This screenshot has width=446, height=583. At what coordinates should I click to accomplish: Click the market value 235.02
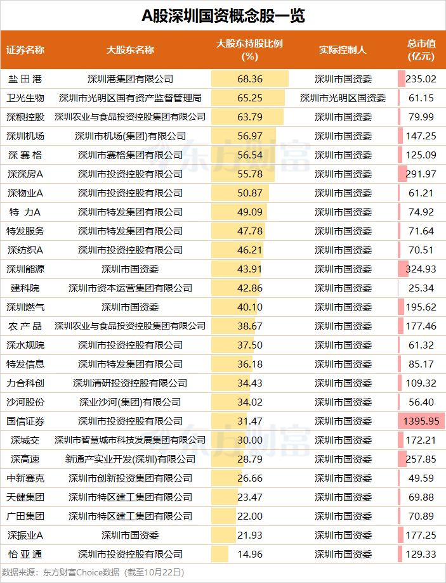click(x=421, y=79)
